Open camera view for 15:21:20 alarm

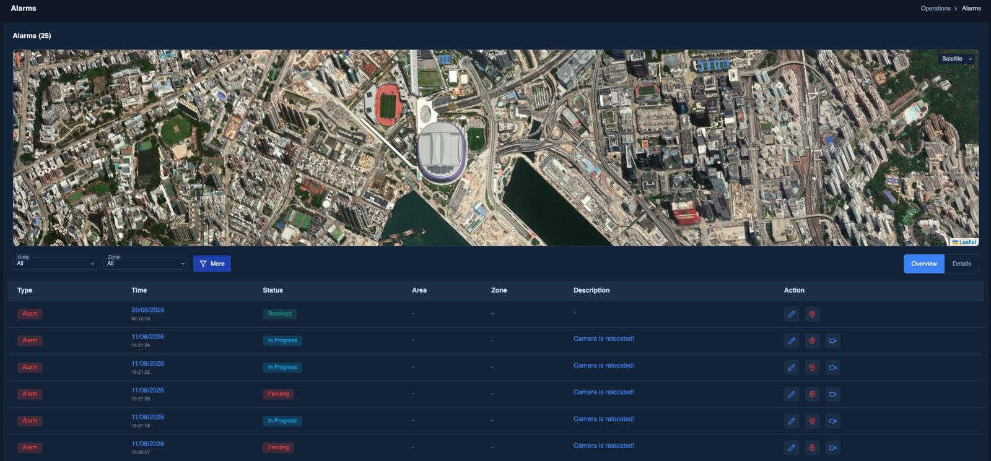(833, 394)
